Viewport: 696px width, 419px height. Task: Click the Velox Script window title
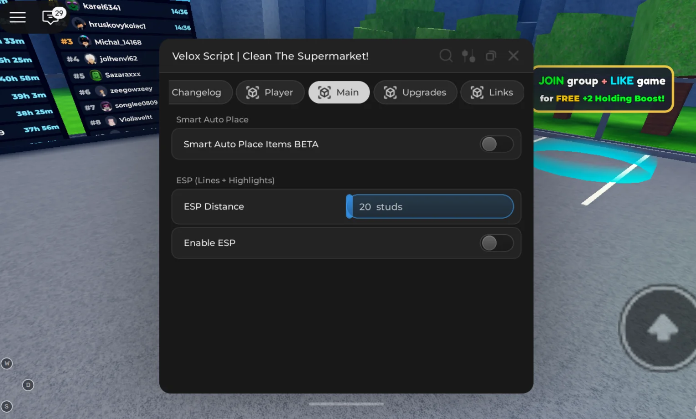click(x=270, y=56)
